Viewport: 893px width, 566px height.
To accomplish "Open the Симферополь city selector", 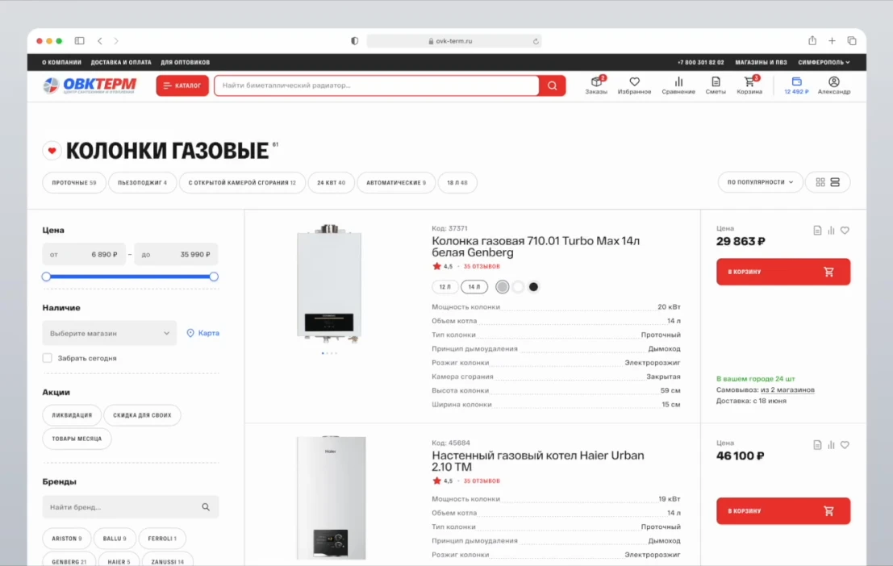I will pos(824,62).
